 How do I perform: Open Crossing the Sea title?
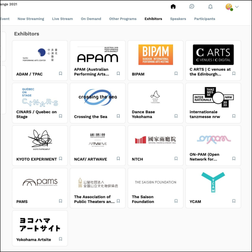[x=91, y=116]
